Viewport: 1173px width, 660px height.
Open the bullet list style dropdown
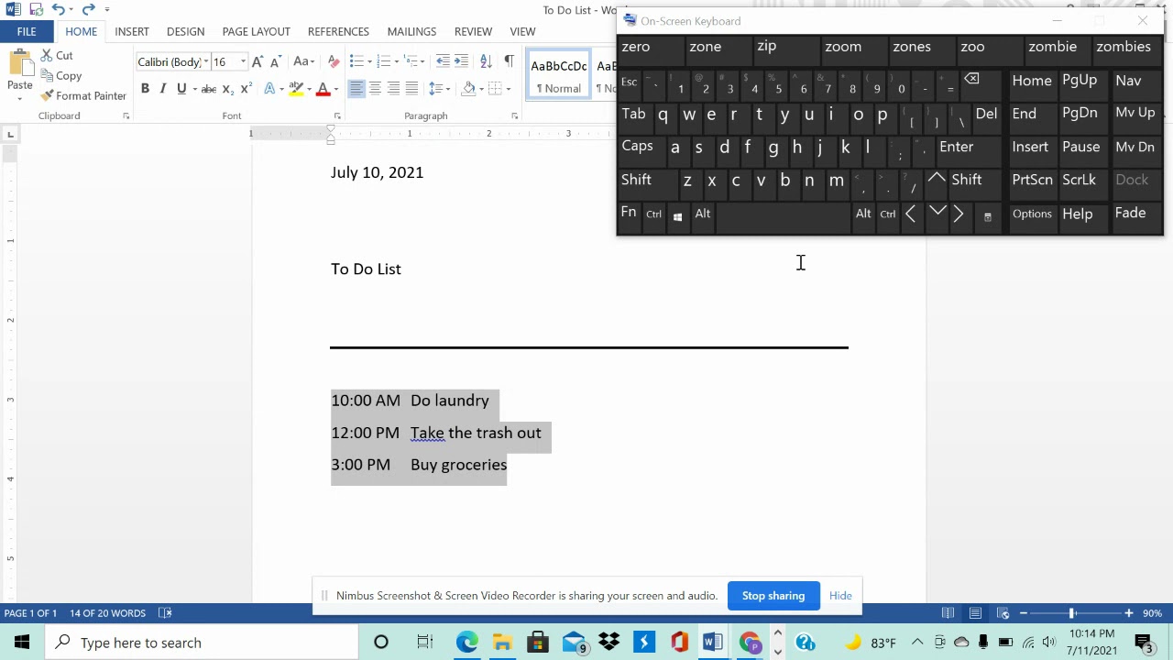369,61
